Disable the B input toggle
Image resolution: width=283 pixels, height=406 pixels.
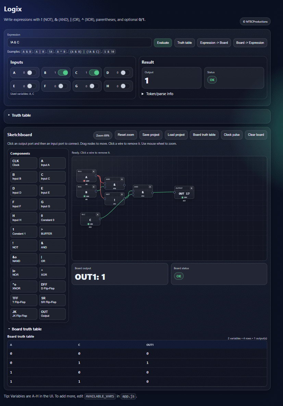63,73
